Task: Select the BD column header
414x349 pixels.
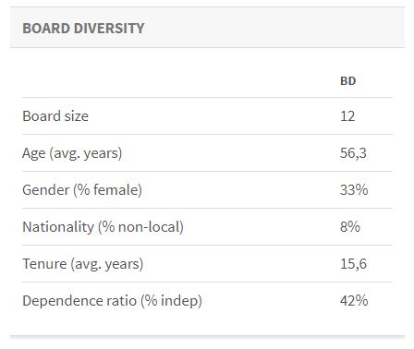Action: [x=347, y=81]
